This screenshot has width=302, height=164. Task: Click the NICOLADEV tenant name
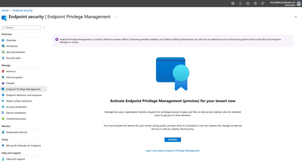[x=290, y=5]
